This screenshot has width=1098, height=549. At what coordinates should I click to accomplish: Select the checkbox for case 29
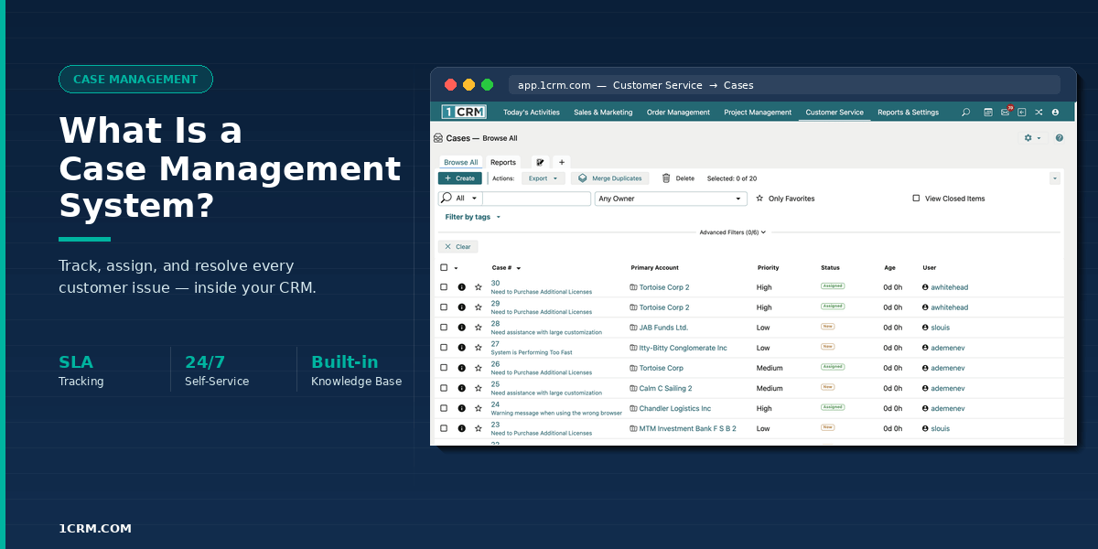pos(444,307)
